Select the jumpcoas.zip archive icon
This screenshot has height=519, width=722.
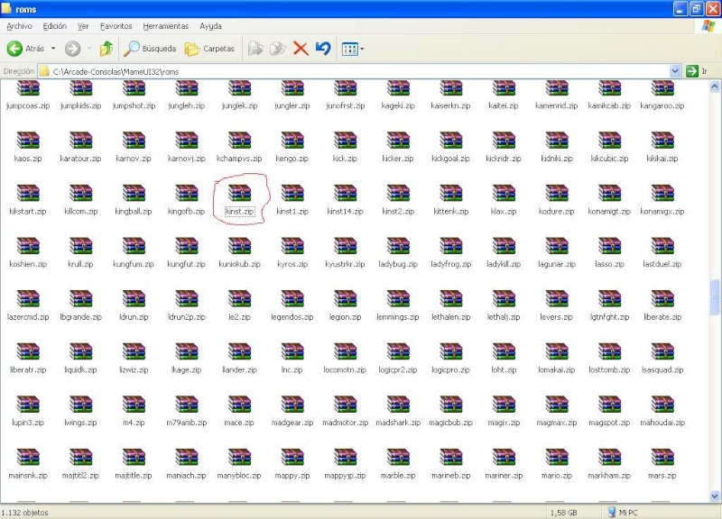coord(28,87)
